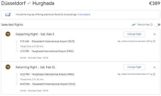Image resolution: width=161 pixels, height=96 pixels.
Task: Click the Condor logo beside Returning flight
Action: click(x=8, y=67)
